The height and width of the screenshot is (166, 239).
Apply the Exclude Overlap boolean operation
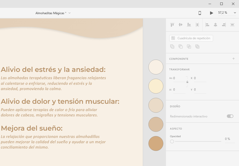pos(197,46)
